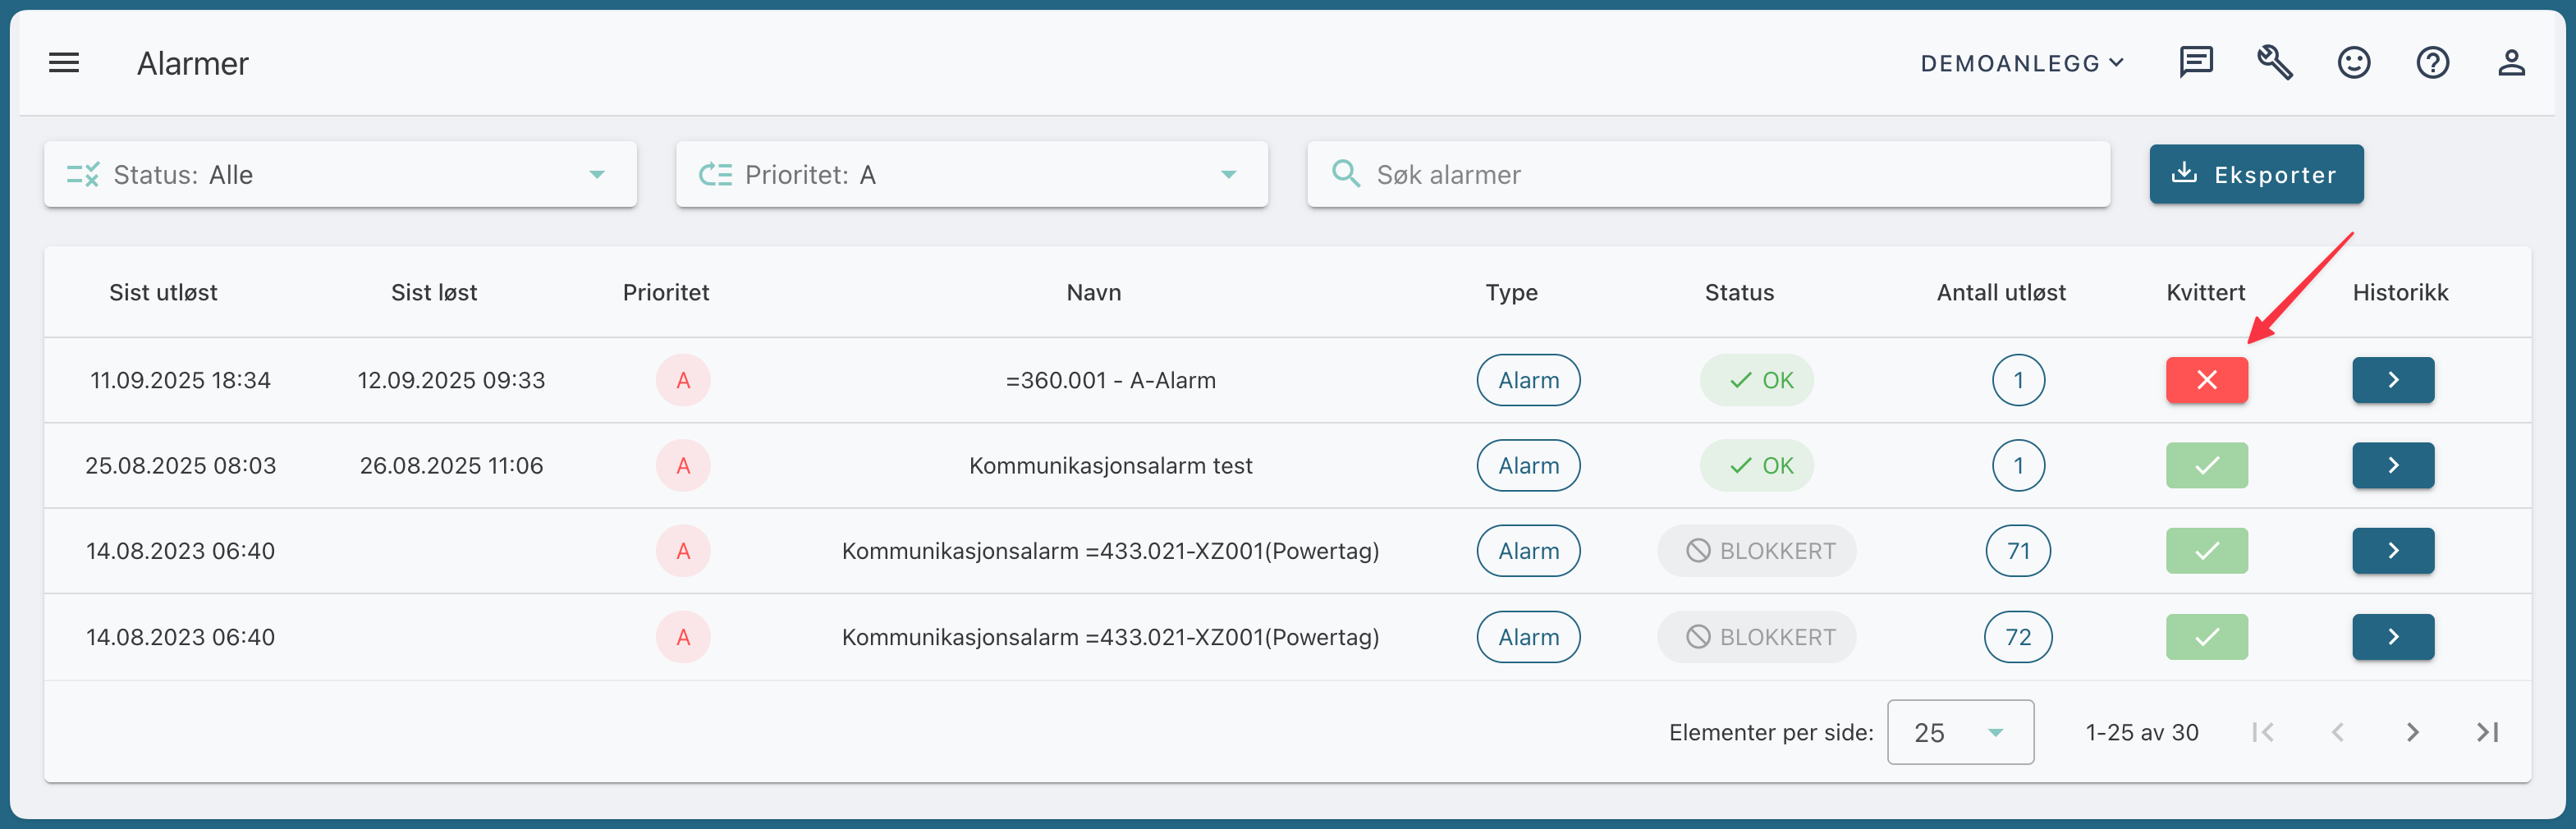Focus the Søk alarmer search field
The image size is (2576, 829).
(1708, 174)
